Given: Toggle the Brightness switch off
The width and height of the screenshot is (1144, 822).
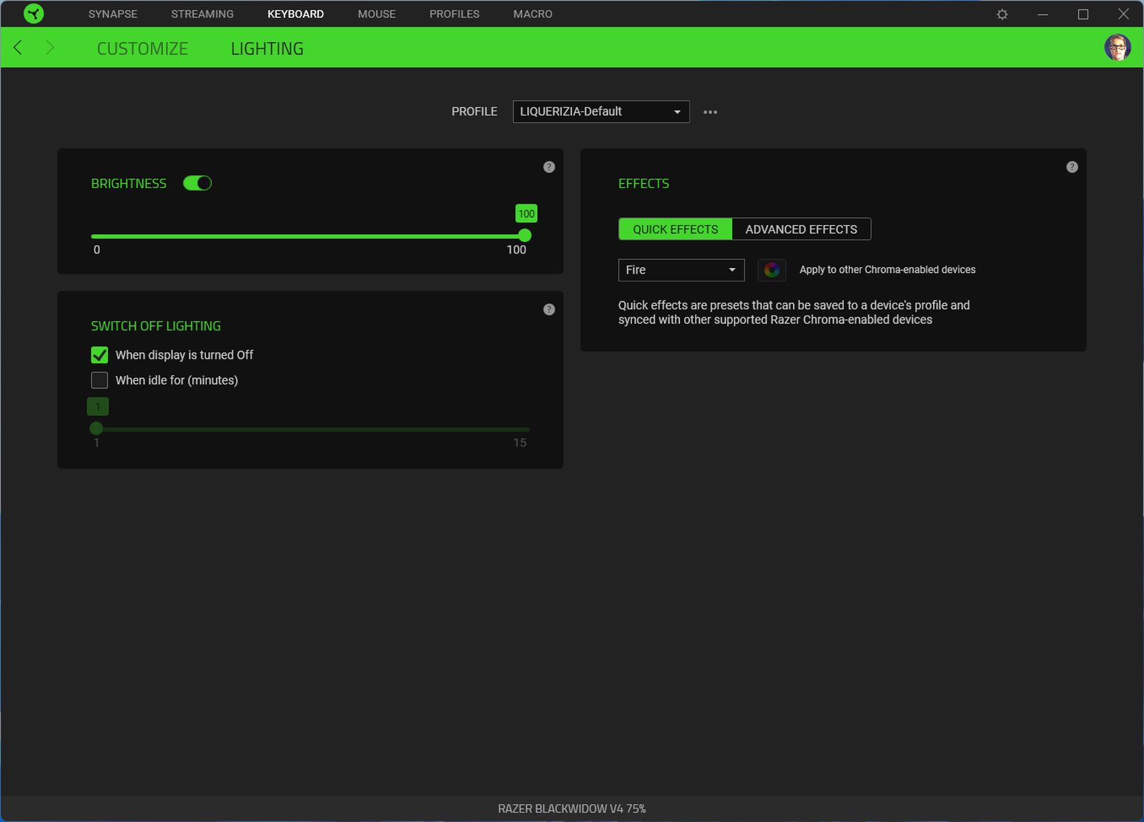Looking at the screenshot, I should [197, 184].
